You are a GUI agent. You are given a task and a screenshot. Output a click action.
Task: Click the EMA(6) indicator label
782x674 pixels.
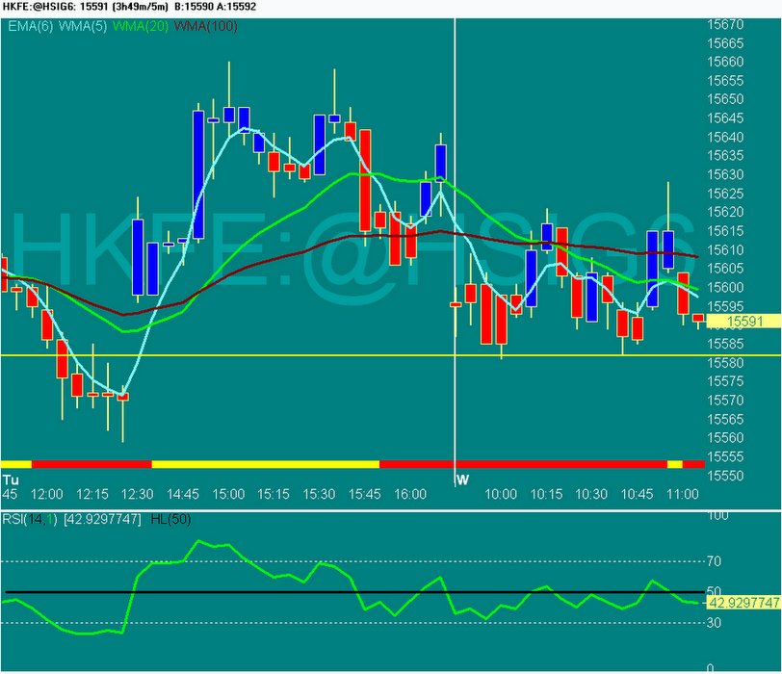coord(31,26)
